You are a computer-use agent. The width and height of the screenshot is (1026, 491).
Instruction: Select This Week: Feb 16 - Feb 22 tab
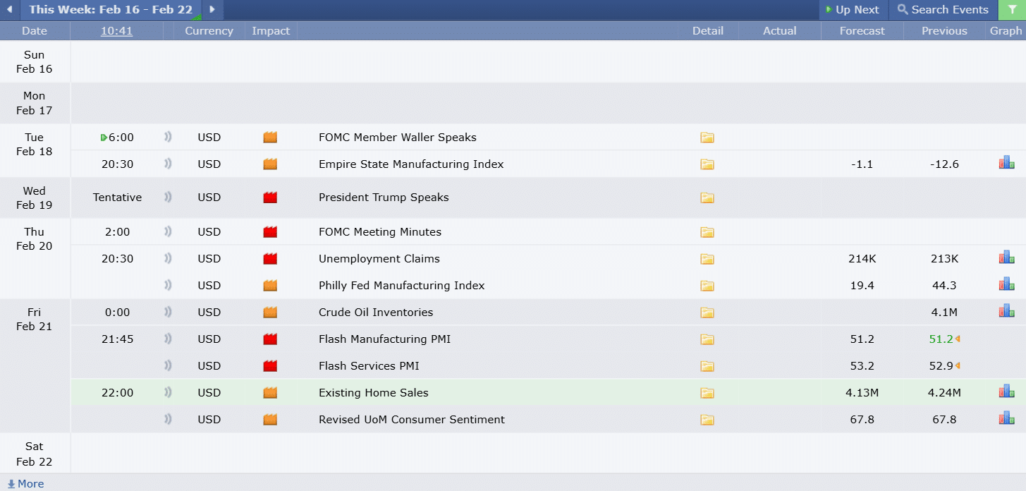coord(110,10)
